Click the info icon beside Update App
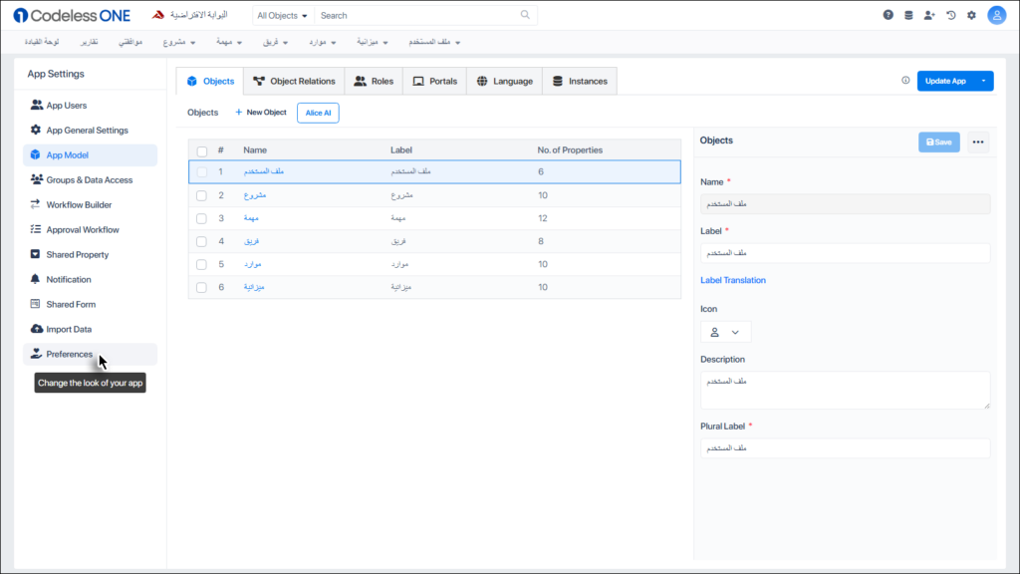This screenshot has width=1020, height=574. click(x=905, y=81)
